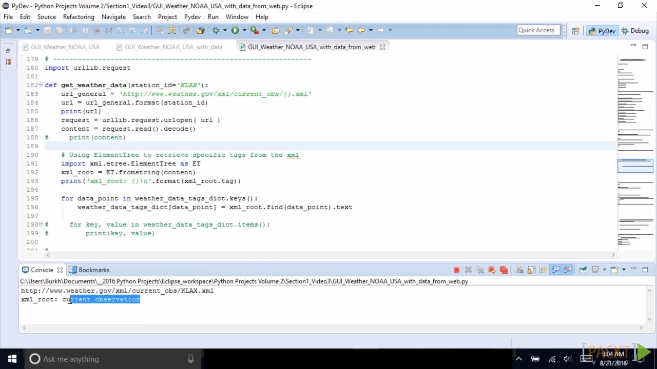Viewport: 657px width, 369px height.
Task: Show hidden tray icons chevron
Action: pos(518,359)
